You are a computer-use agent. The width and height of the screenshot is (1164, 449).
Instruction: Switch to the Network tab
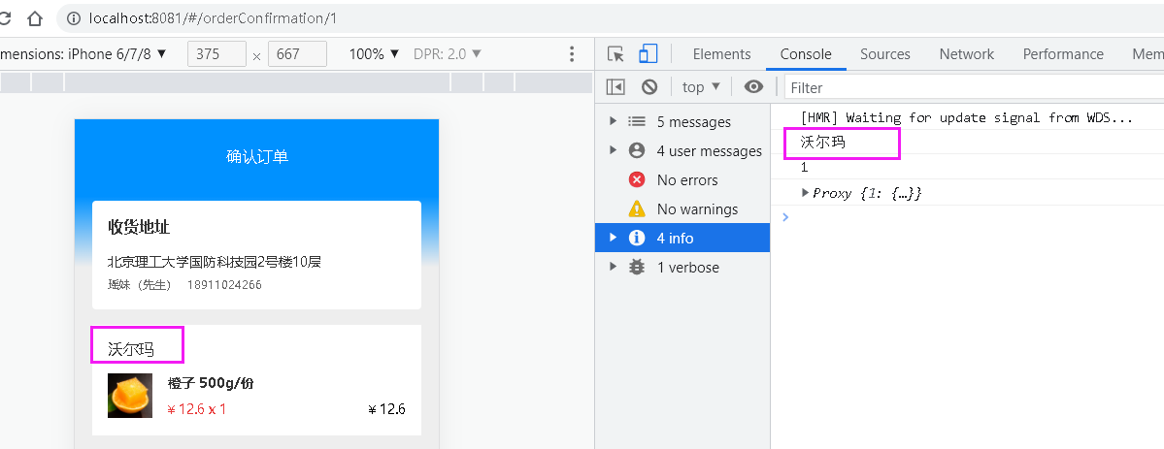point(967,54)
